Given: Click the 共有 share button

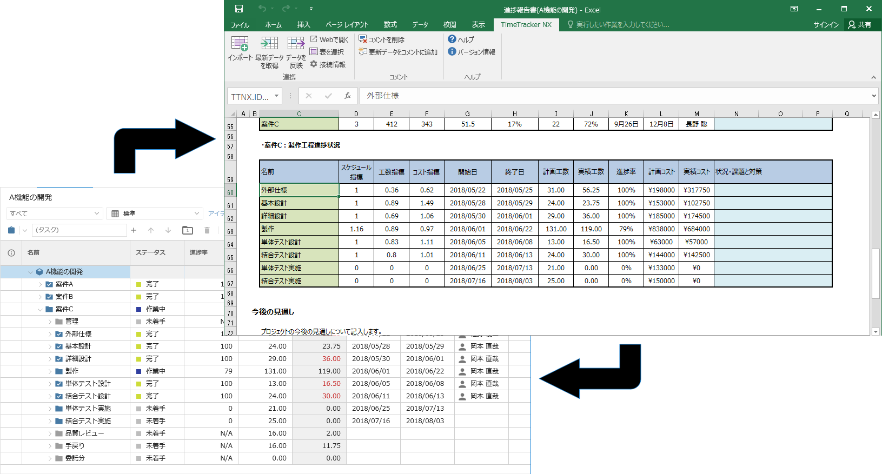Looking at the screenshot, I should [x=860, y=25].
